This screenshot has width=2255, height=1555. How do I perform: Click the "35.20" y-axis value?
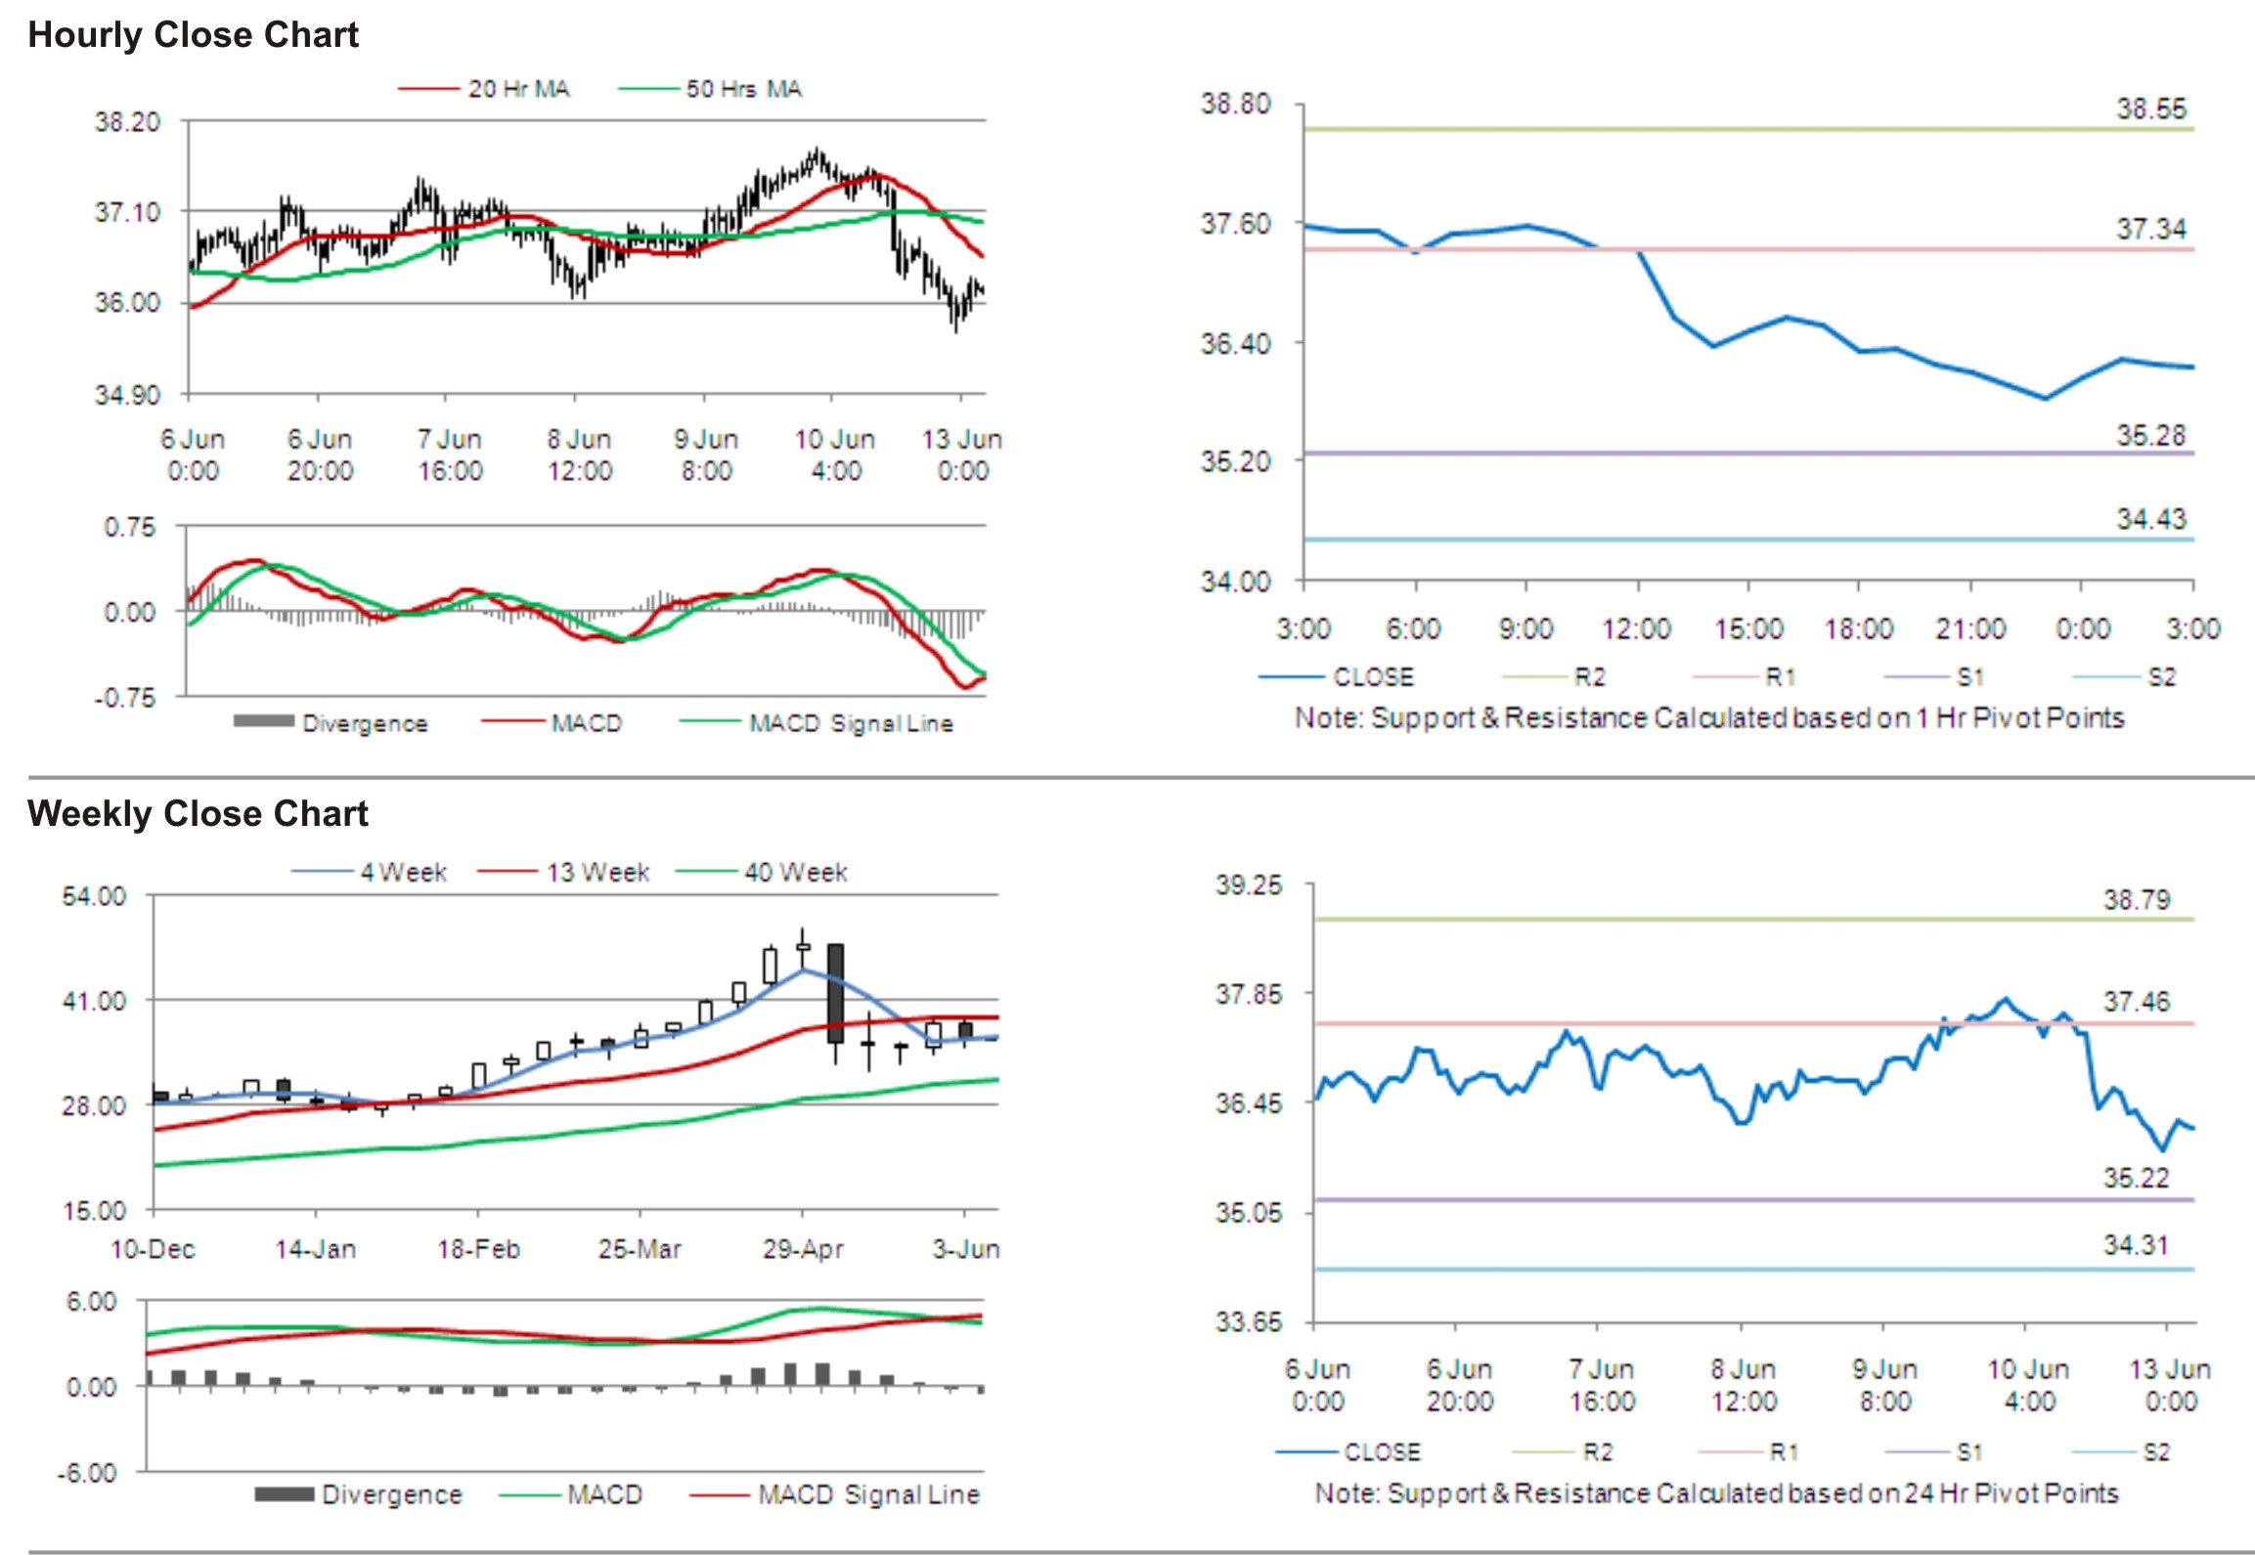(1236, 460)
